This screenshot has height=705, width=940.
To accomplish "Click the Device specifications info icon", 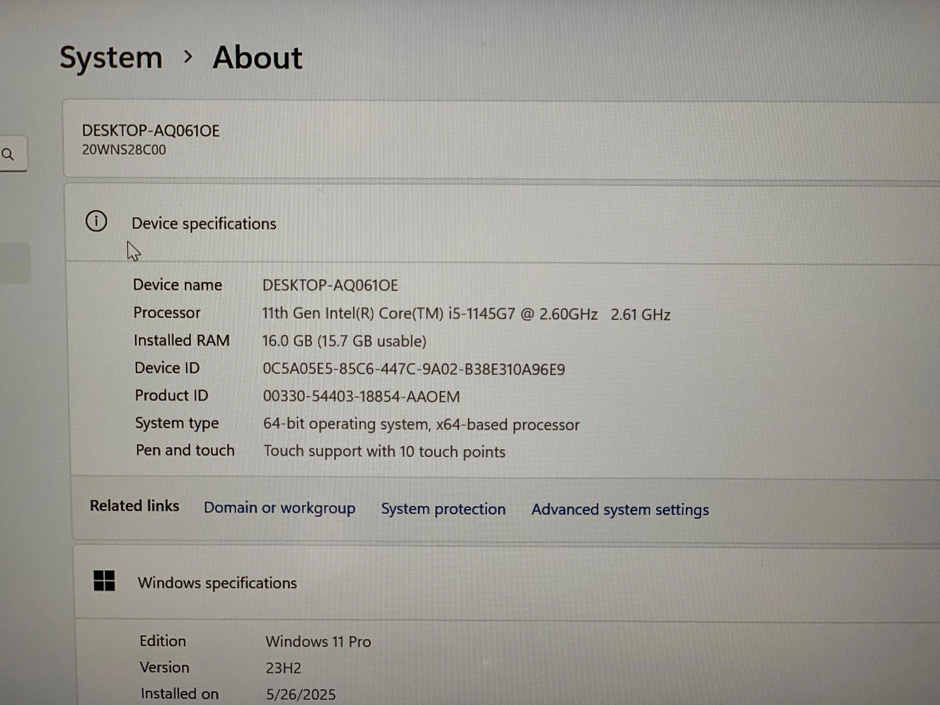I will (x=97, y=221).
